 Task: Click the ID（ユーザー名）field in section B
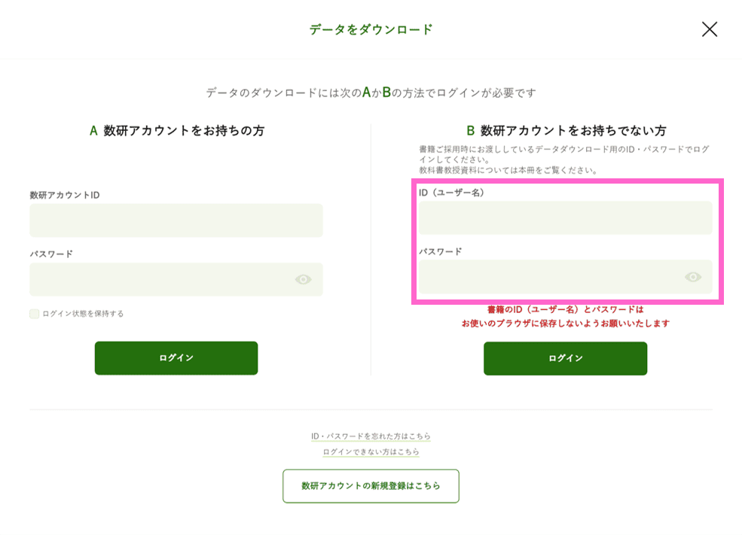[565, 217]
